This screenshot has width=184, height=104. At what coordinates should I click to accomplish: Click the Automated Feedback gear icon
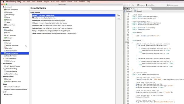(x=5, y=87)
